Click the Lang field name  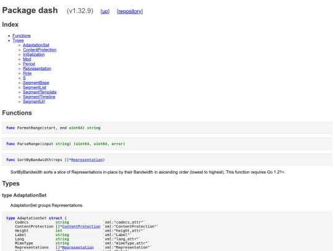coord(20,239)
